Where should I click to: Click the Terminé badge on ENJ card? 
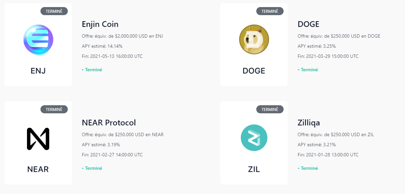tap(54, 11)
